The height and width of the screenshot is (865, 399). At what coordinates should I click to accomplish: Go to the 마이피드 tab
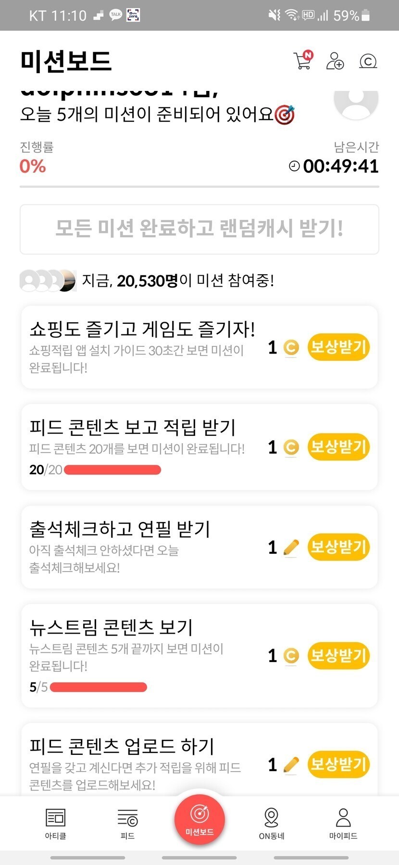tap(343, 823)
